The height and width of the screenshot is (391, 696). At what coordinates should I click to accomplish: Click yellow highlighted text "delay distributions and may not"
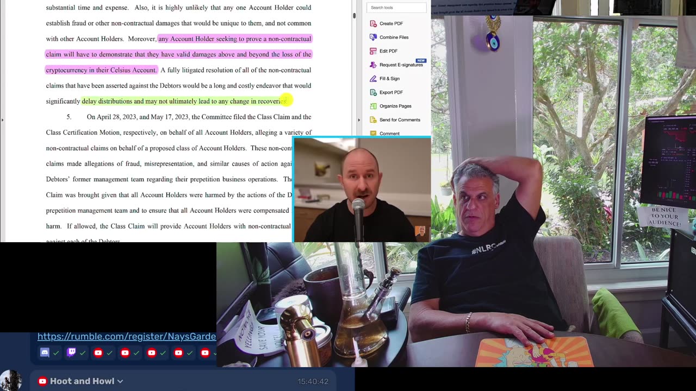coord(125,101)
